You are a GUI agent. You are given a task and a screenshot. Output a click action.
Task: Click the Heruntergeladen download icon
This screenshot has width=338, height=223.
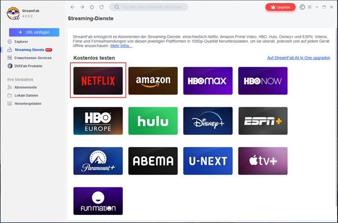click(x=10, y=103)
